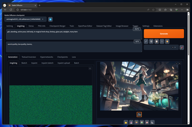The width and height of the screenshot is (192, 127).
Task: Open the Stable Diffusion checkpoint dropdown
Action: (x=25, y=19)
